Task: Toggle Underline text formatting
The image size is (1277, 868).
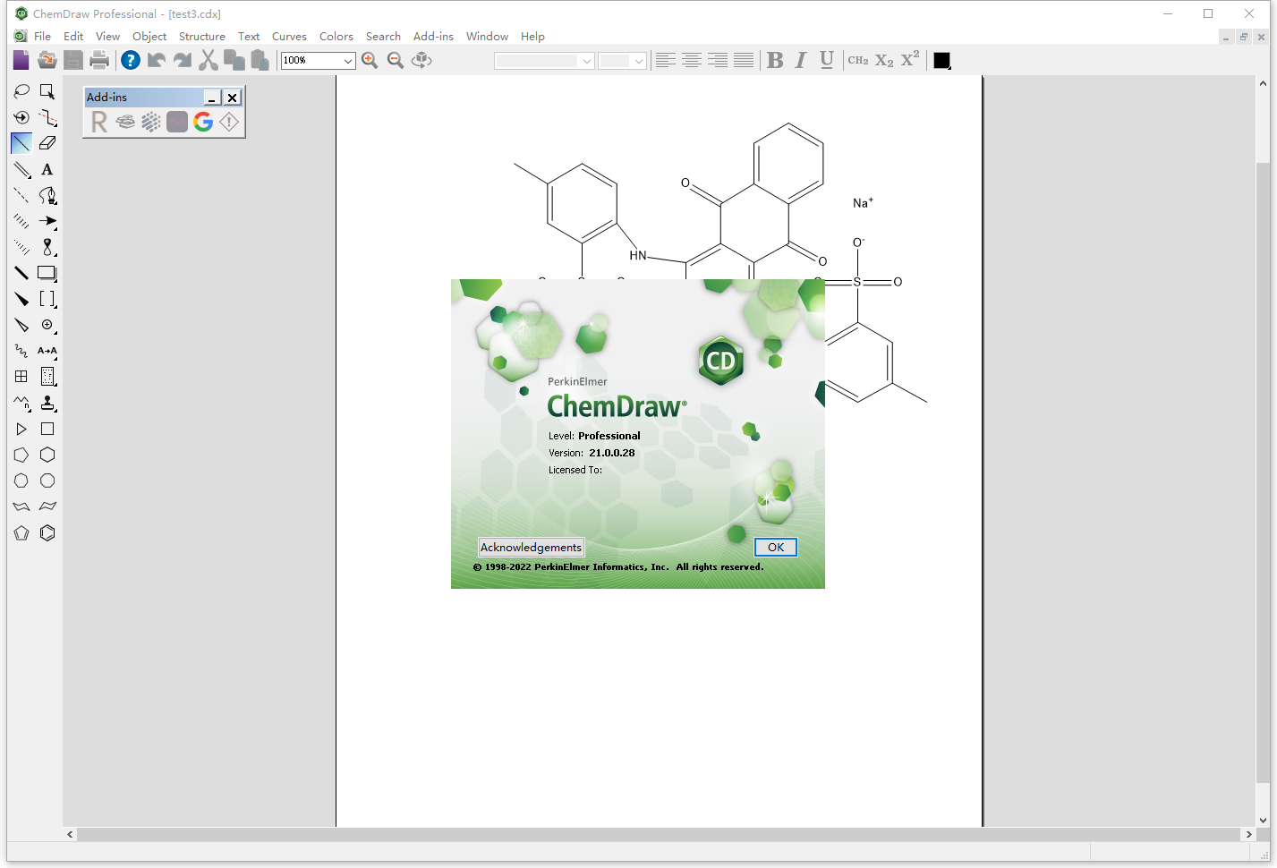Action: pos(827,60)
